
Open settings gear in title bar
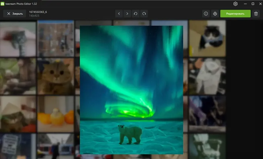click(x=235, y=4)
